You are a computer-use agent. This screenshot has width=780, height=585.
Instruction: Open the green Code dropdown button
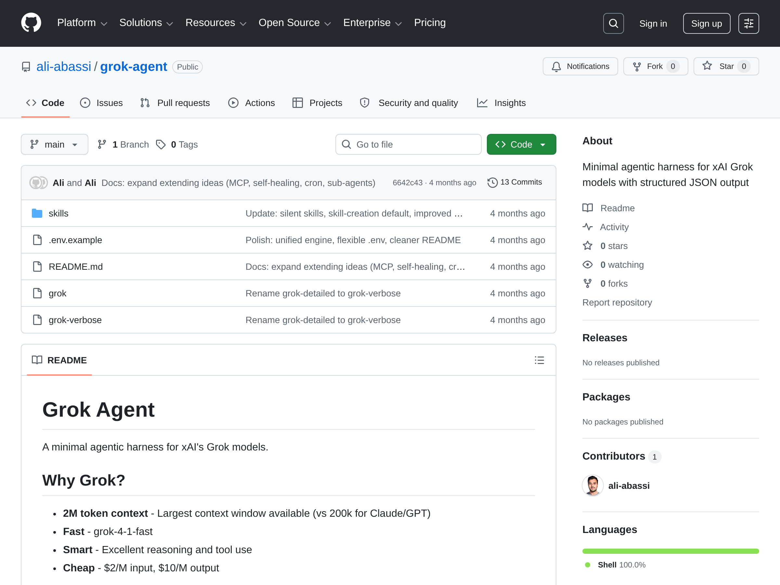(x=521, y=144)
